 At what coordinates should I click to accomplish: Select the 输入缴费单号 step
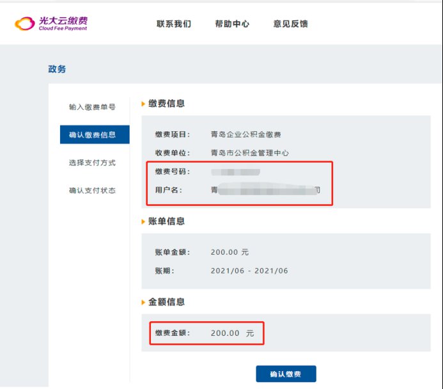coord(92,107)
